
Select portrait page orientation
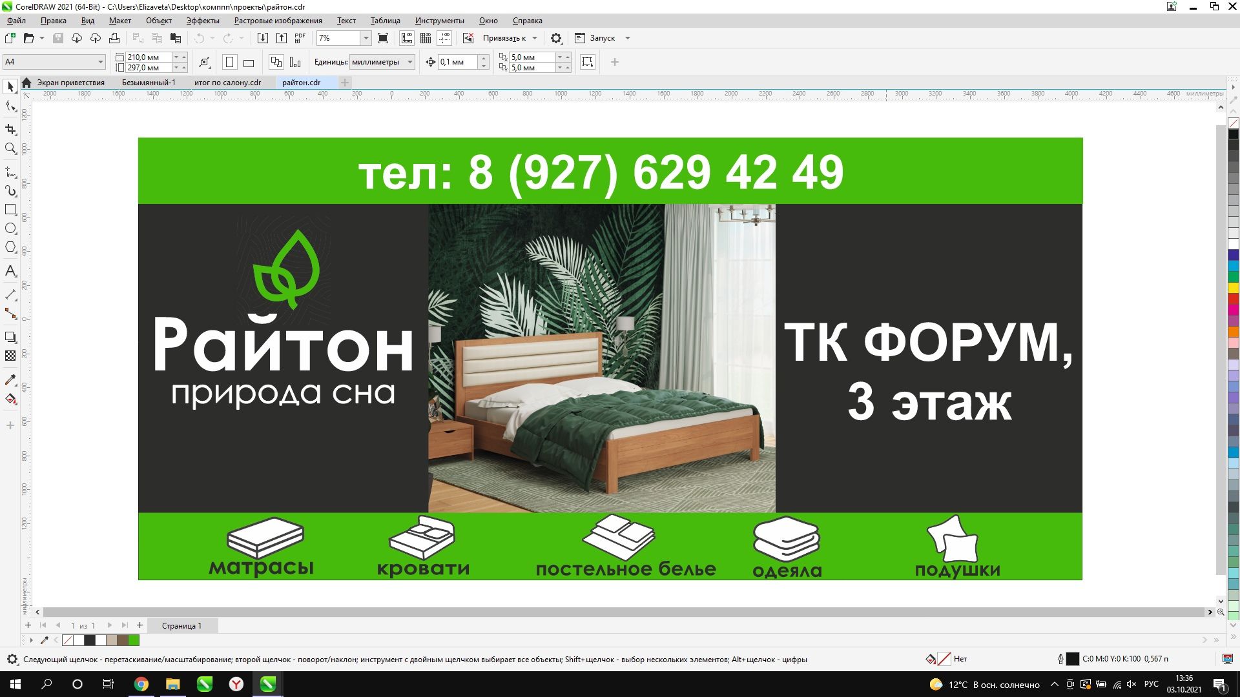(229, 62)
